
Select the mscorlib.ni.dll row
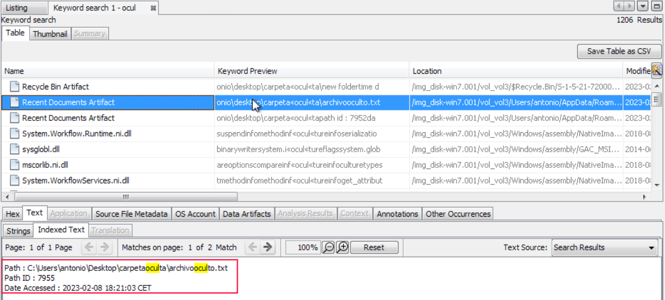(45, 165)
